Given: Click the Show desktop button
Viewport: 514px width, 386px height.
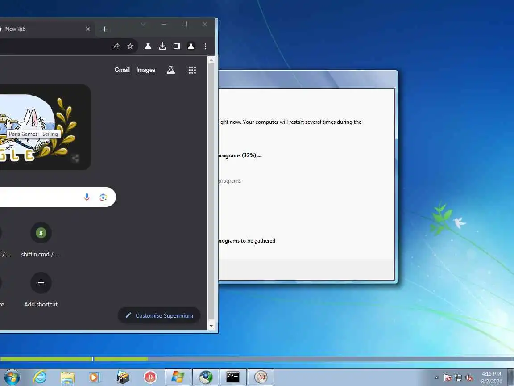Looking at the screenshot, I should coord(511,377).
